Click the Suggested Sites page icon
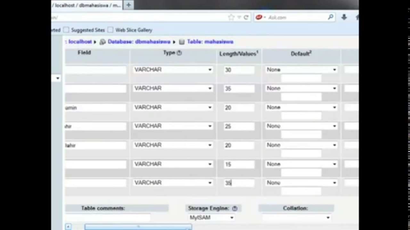This screenshot has height=230, width=410. pyautogui.click(x=66, y=30)
